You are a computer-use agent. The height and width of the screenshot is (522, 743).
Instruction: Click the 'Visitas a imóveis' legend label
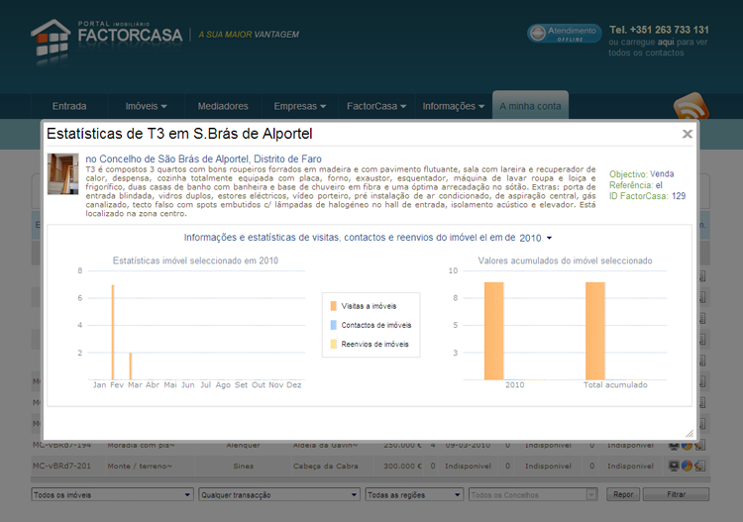(x=369, y=306)
